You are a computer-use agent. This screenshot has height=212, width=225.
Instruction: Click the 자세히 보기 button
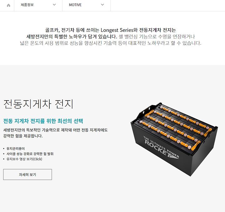(x=27, y=174)
